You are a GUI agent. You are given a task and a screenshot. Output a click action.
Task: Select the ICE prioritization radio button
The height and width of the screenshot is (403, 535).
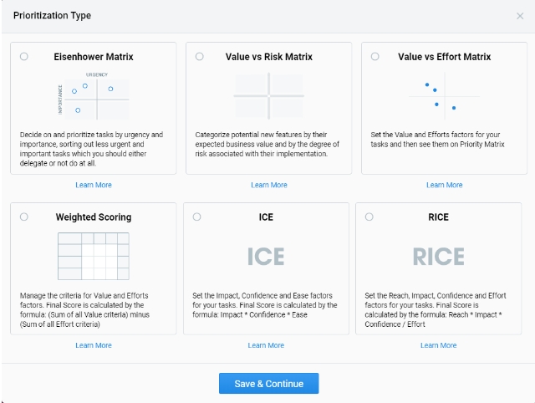point(196,217)
